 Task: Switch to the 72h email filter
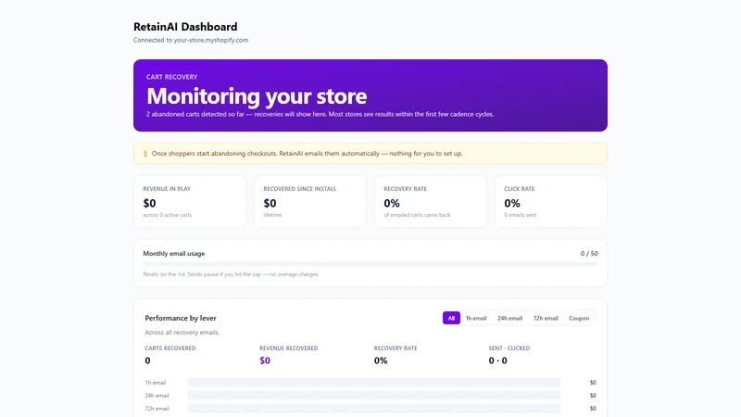point(546,318)
